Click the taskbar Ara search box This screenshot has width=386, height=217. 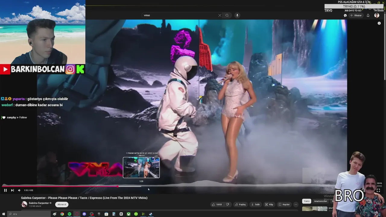[29, 214]
